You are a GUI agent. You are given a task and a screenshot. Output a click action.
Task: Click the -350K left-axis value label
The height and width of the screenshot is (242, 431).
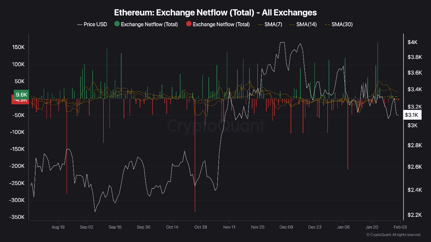pyautogui.click(x=17, y=217)
